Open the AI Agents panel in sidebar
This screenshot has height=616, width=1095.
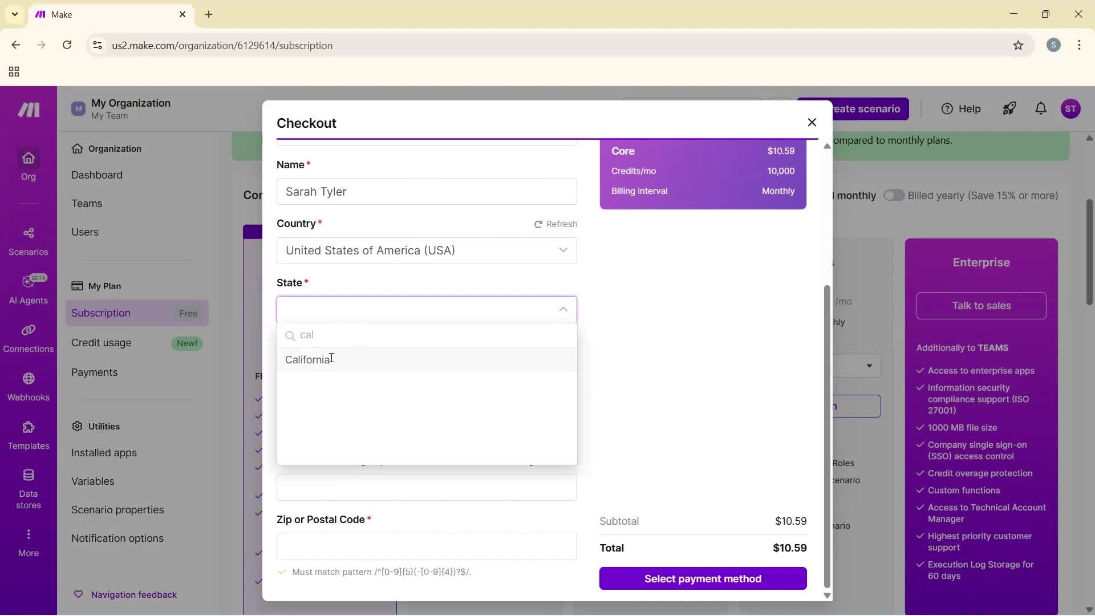click(x=28, y=289)
